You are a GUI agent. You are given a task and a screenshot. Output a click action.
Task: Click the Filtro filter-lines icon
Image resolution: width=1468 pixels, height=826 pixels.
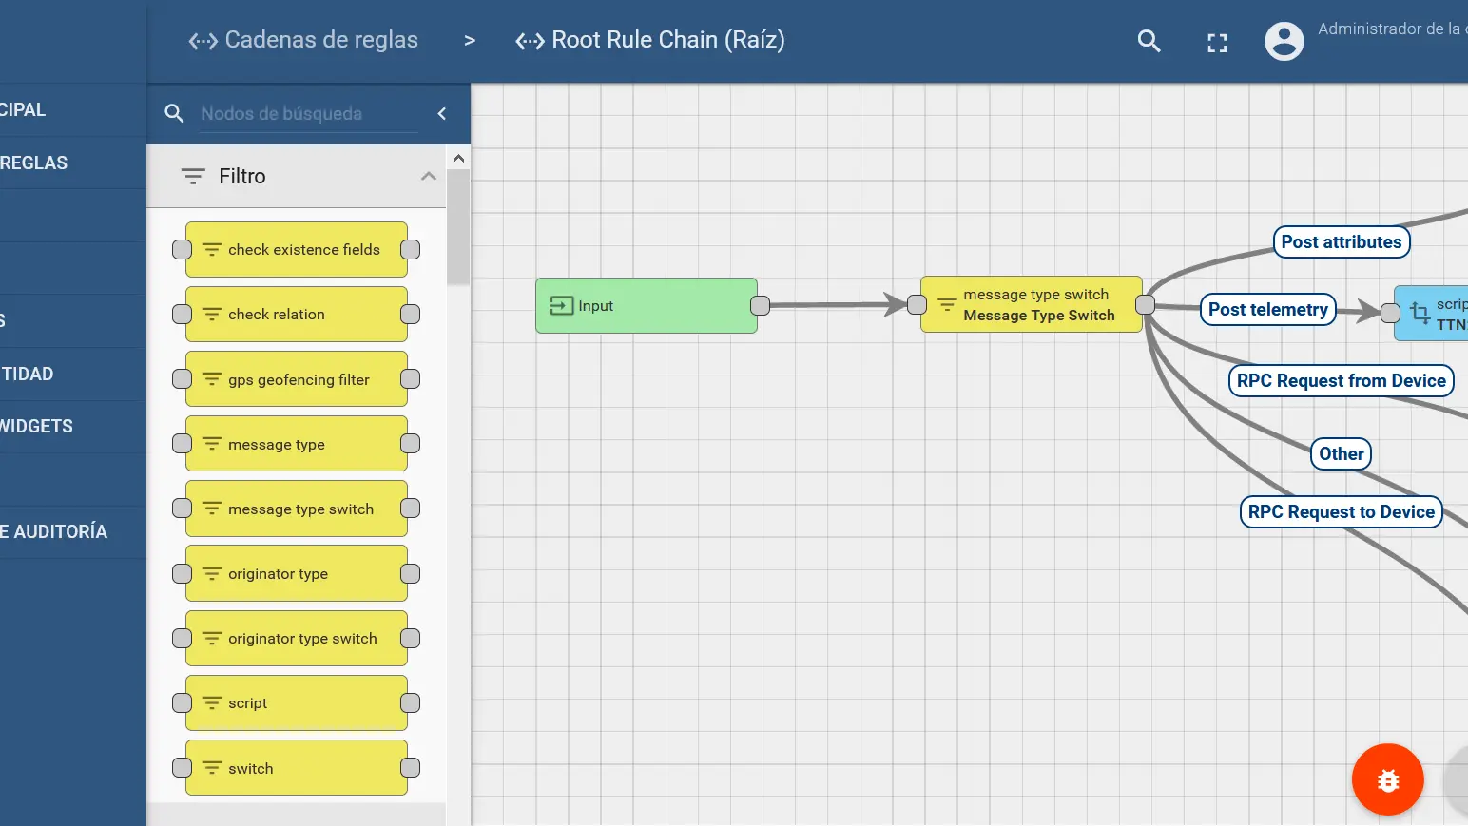point(193,176)
